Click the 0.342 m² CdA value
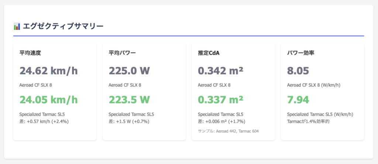This screenshot has height=164, width=378. [x=220, y=71]
